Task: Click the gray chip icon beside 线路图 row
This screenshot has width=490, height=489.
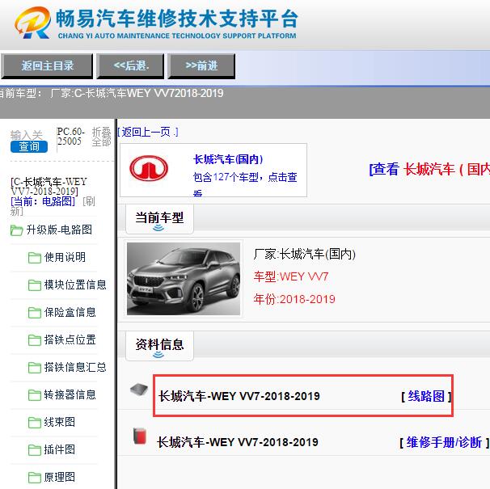Action: click(139, 390)
